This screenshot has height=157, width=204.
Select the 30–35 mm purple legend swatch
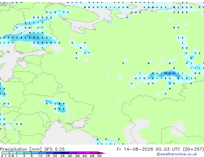[x=72, y=153]
